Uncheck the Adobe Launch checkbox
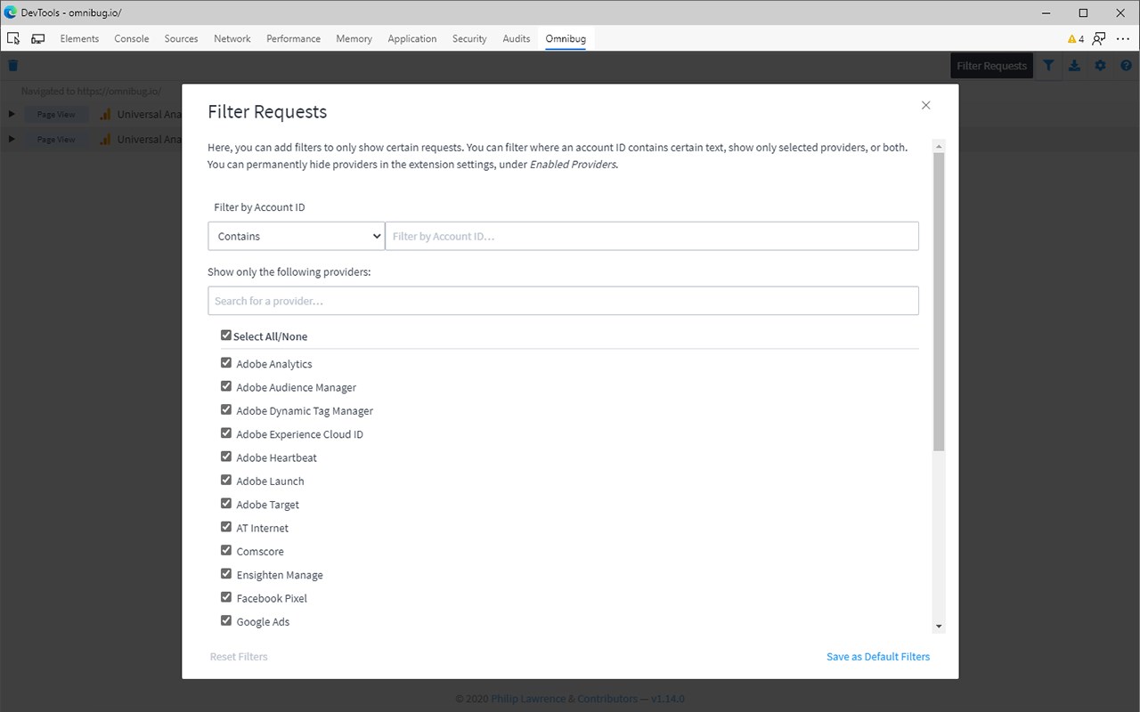Image resolution: width=1140 pixels, height=712 pixels. [226, 480]
